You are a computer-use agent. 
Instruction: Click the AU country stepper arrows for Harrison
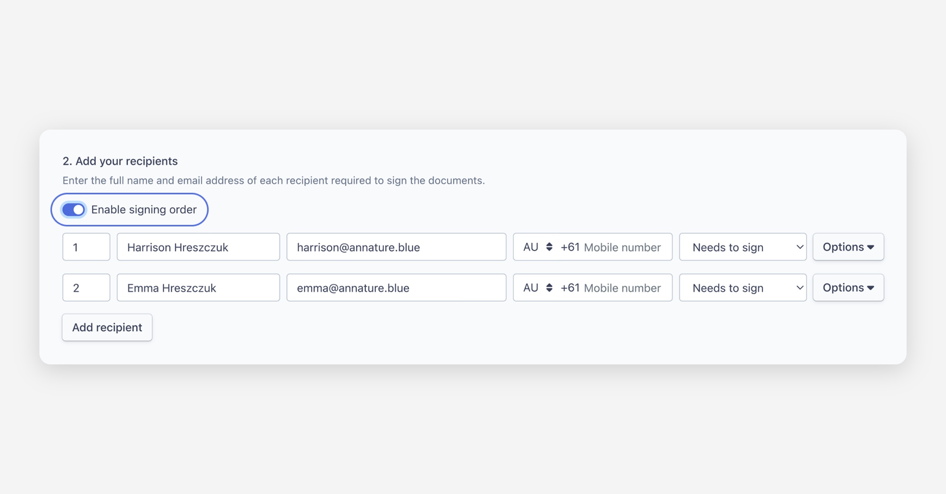point(549,247)
